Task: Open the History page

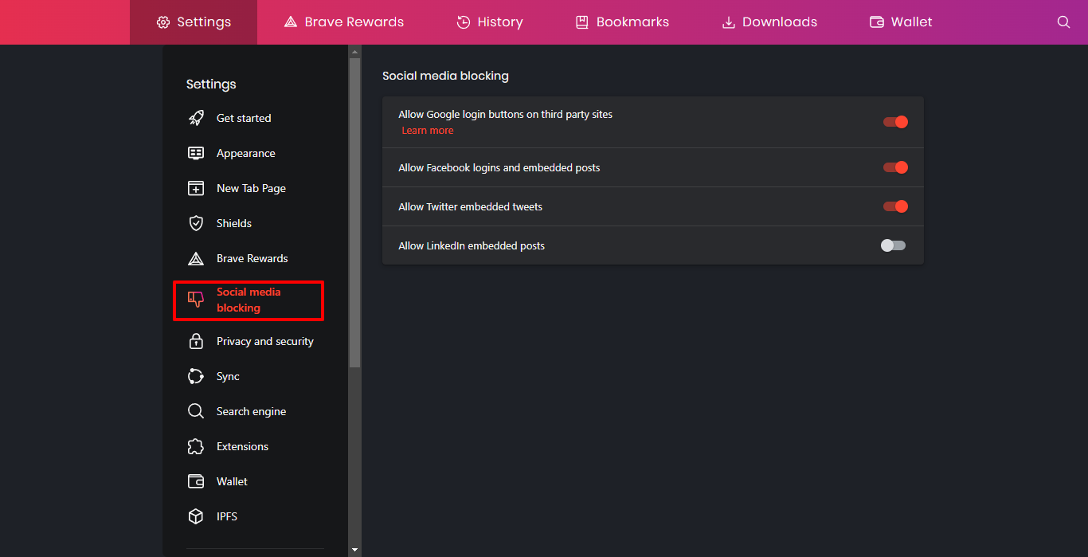Action: (x=489, y=22)
